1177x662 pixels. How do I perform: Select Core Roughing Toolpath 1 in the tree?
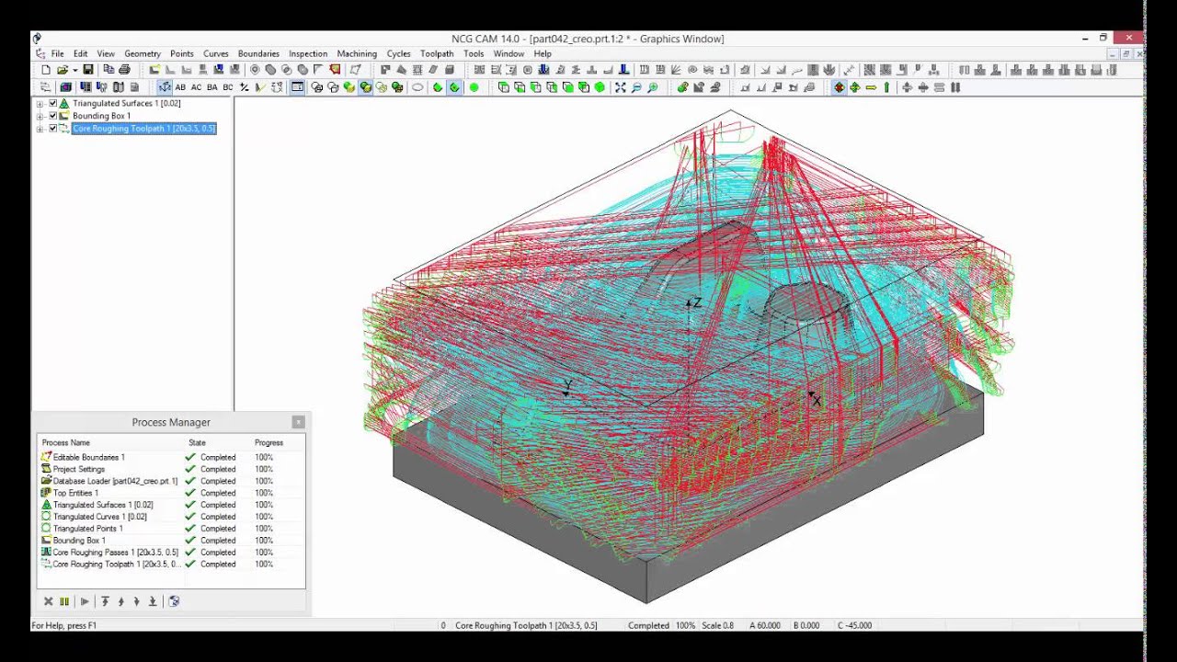tap(143, 129)
